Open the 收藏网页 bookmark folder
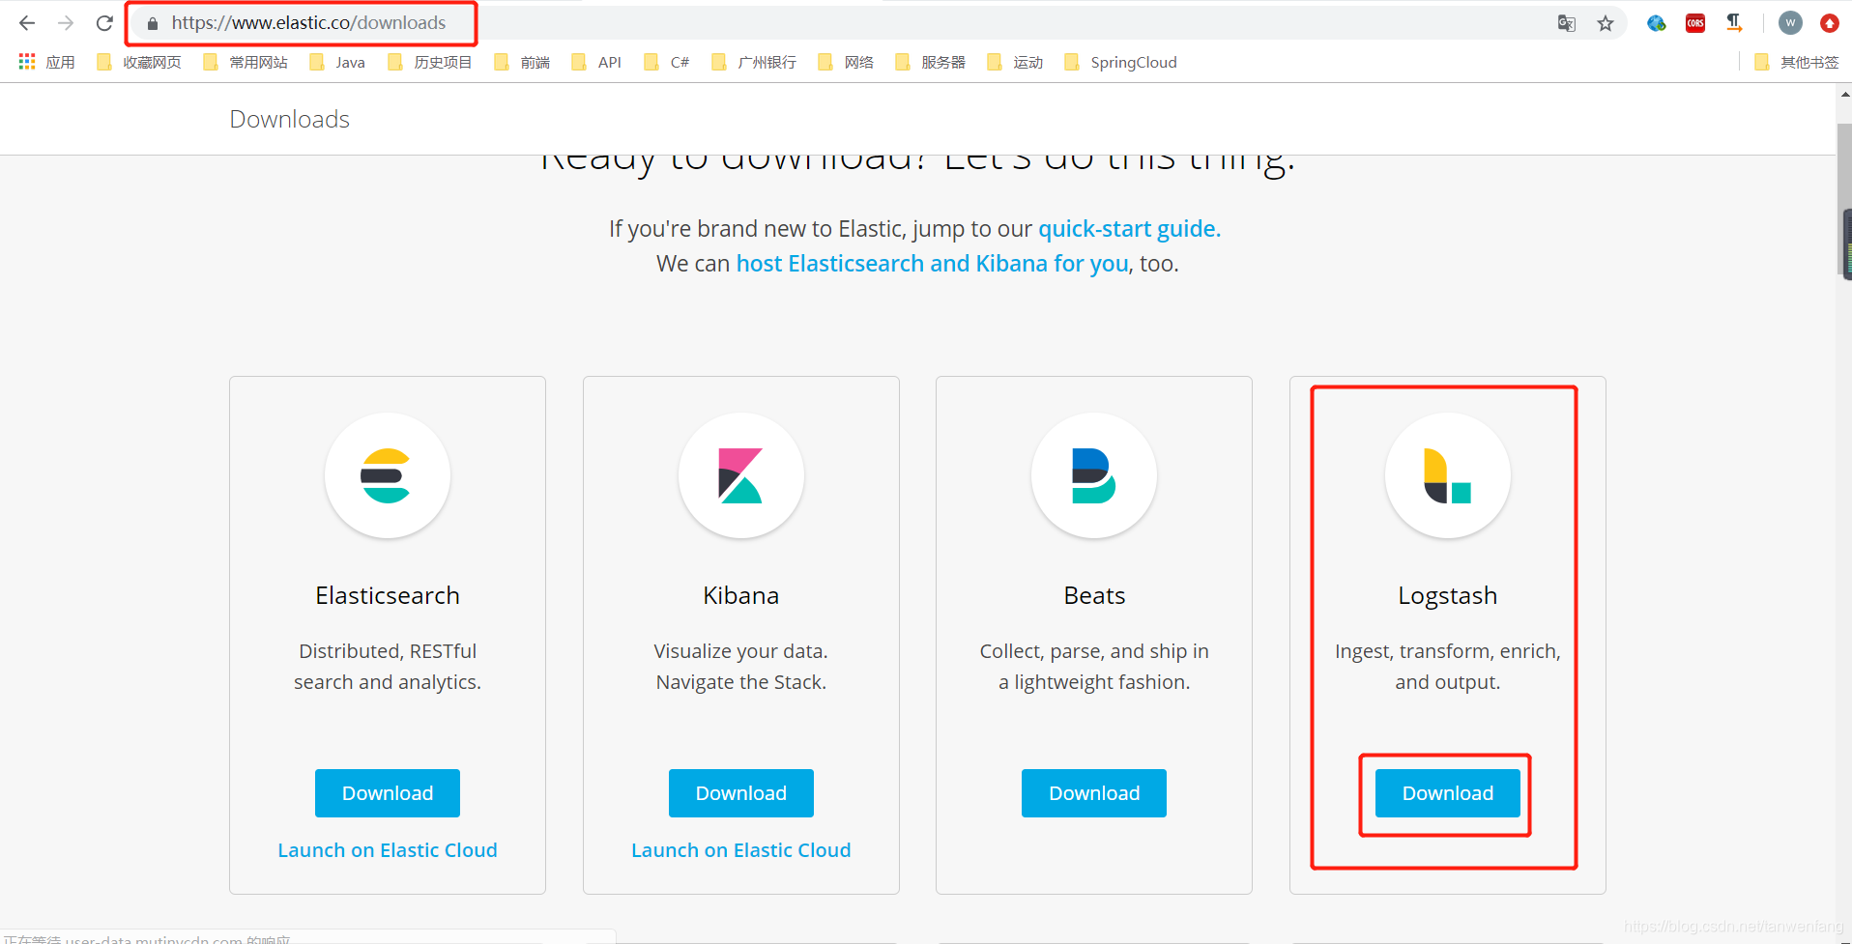 click(x=139, y=62)
